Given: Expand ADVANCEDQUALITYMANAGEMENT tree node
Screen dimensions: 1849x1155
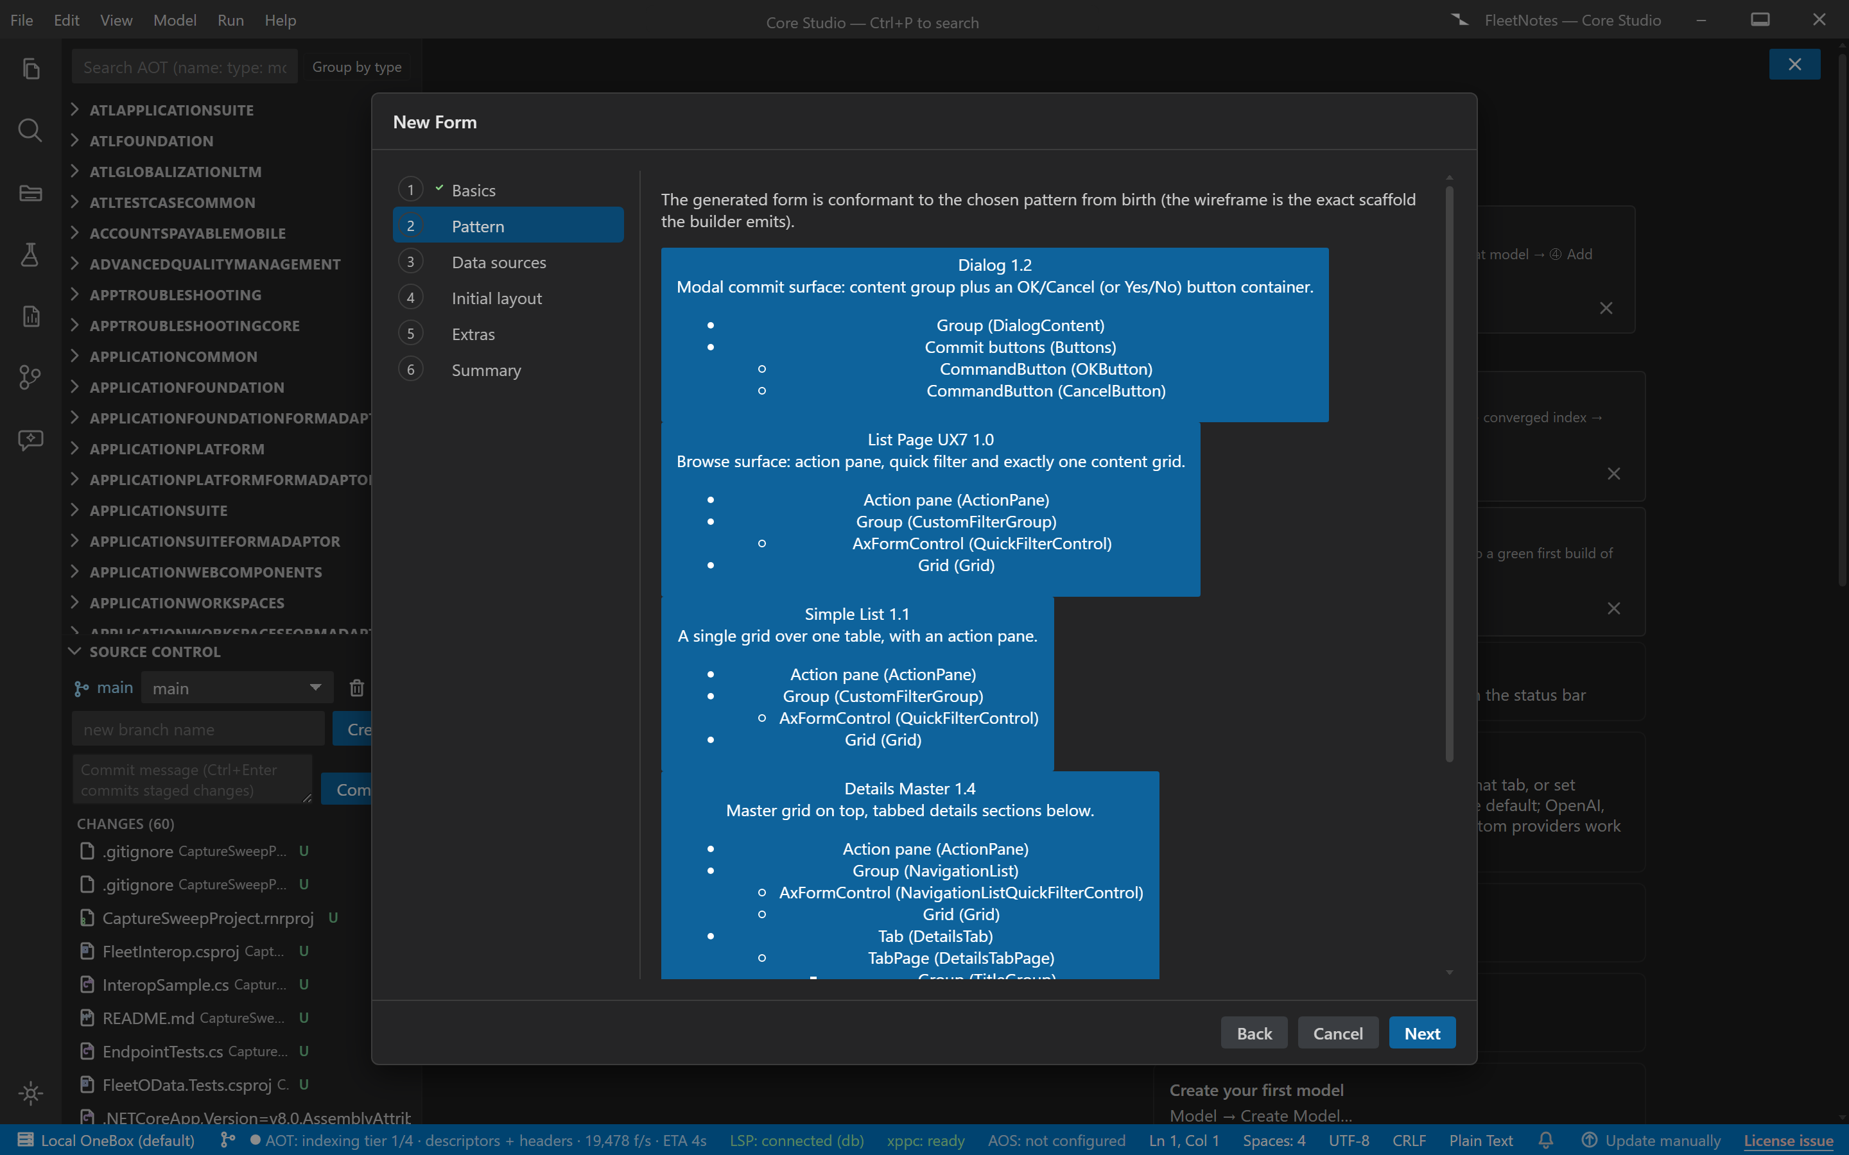Looking at the screenshot, I should (74, 263).
